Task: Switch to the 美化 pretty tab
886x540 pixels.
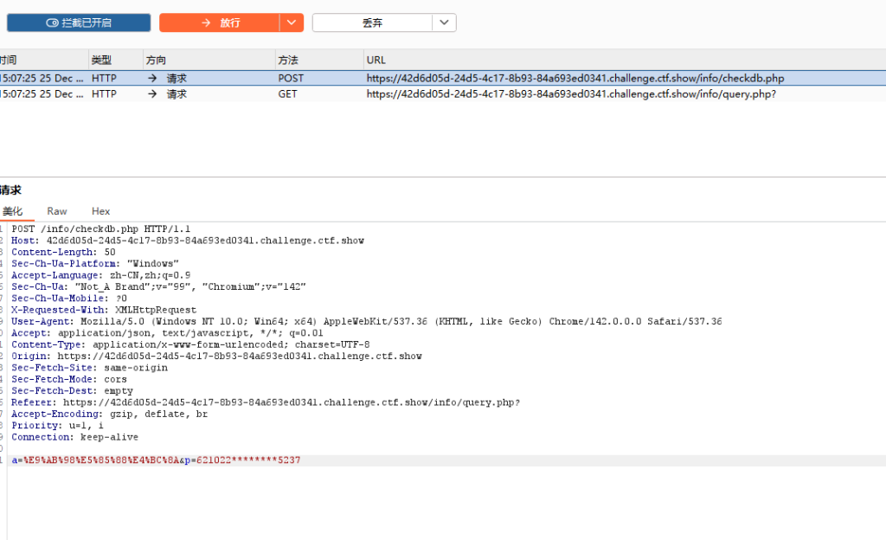Action: pos(13,211)
